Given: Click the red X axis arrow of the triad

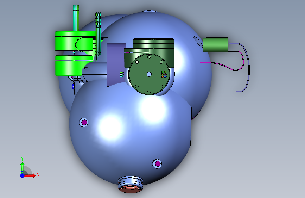Looking at the screenshot, I should pos(30,175).
